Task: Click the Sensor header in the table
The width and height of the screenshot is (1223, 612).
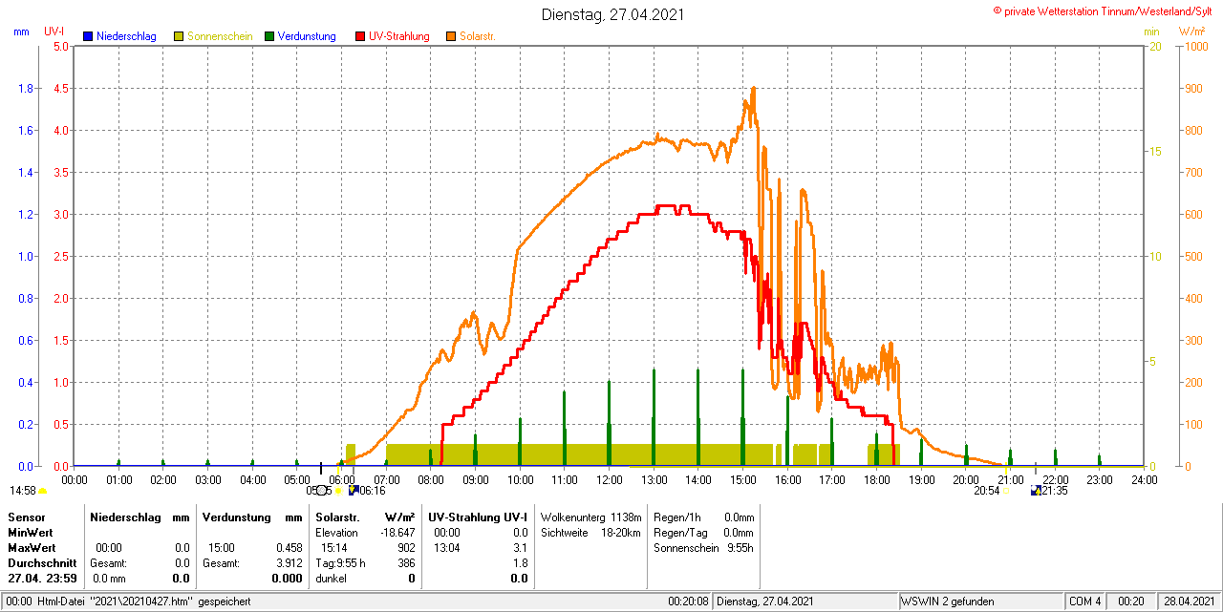Action: (x=26, y=517)
